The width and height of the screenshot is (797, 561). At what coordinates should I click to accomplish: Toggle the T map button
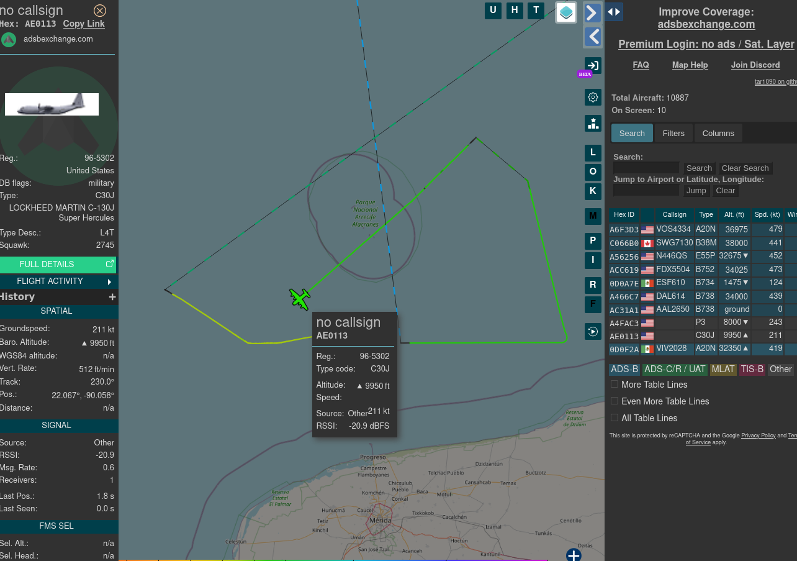(x=536, y=10)
